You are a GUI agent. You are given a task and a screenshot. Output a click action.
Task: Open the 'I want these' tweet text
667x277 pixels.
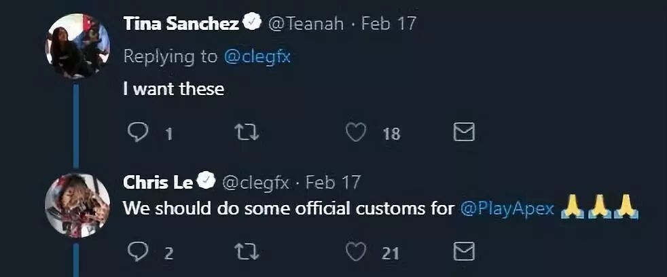(x=174, y=89)
